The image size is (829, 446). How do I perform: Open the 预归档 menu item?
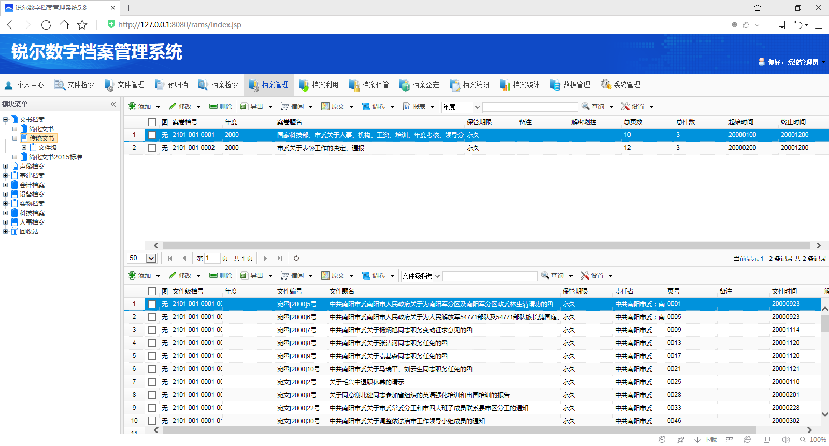171,85
